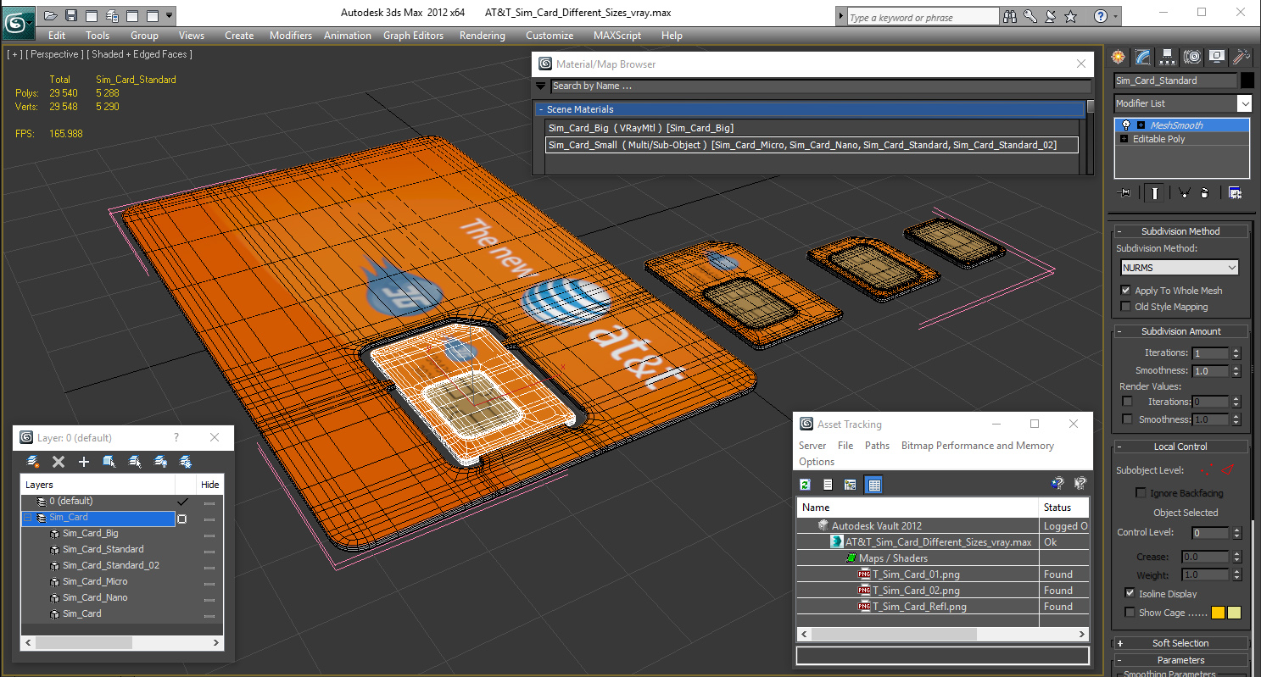Enable Render Values Iterations checkbox

point(1127,402)
